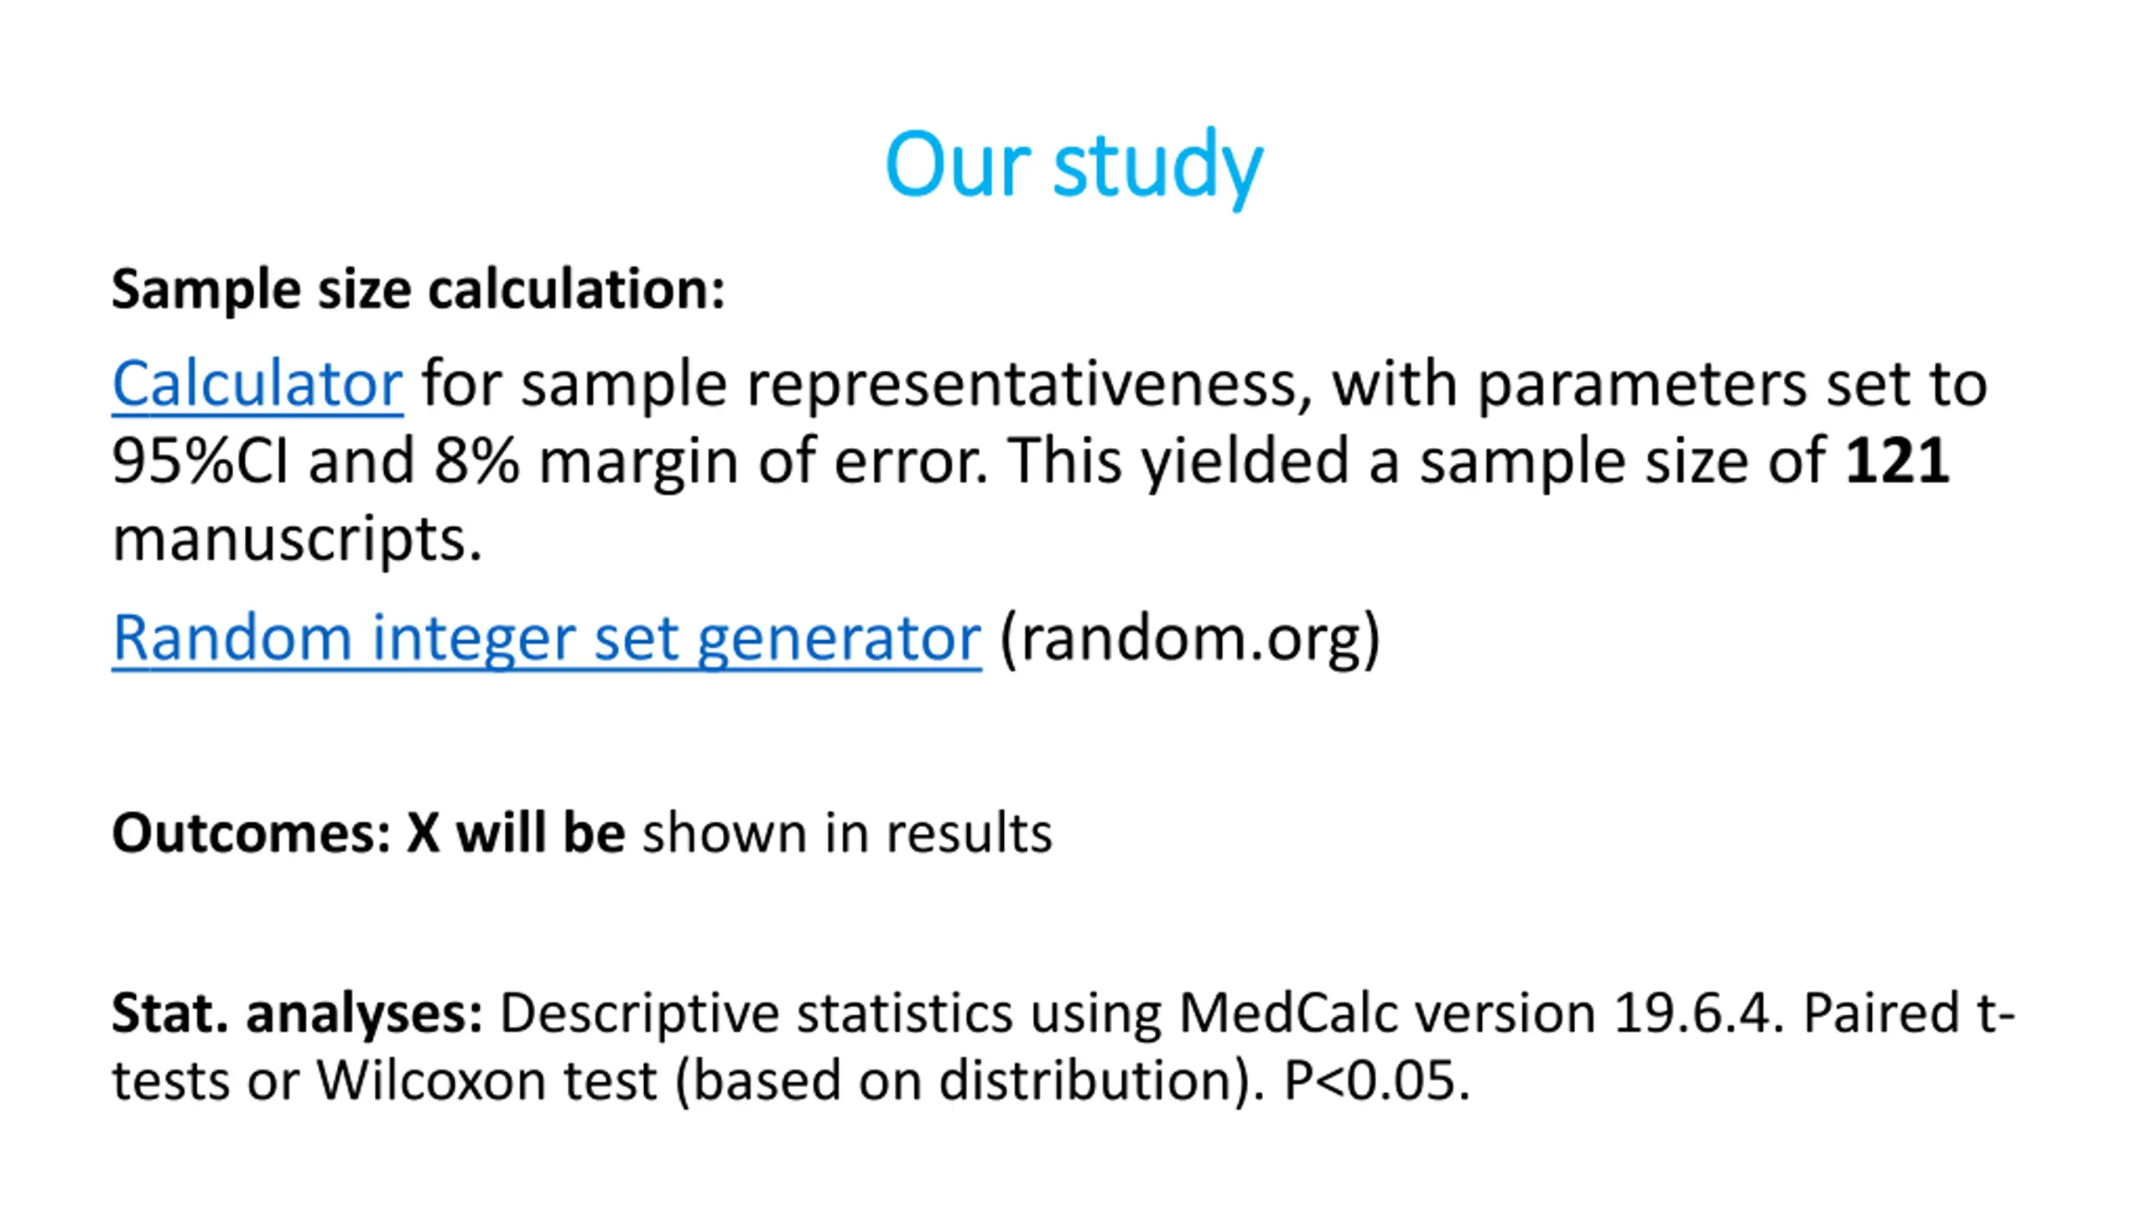Click the '8%' margin value
Viewport: 2147px width, 1208px height.
click(x=476, y=461)
